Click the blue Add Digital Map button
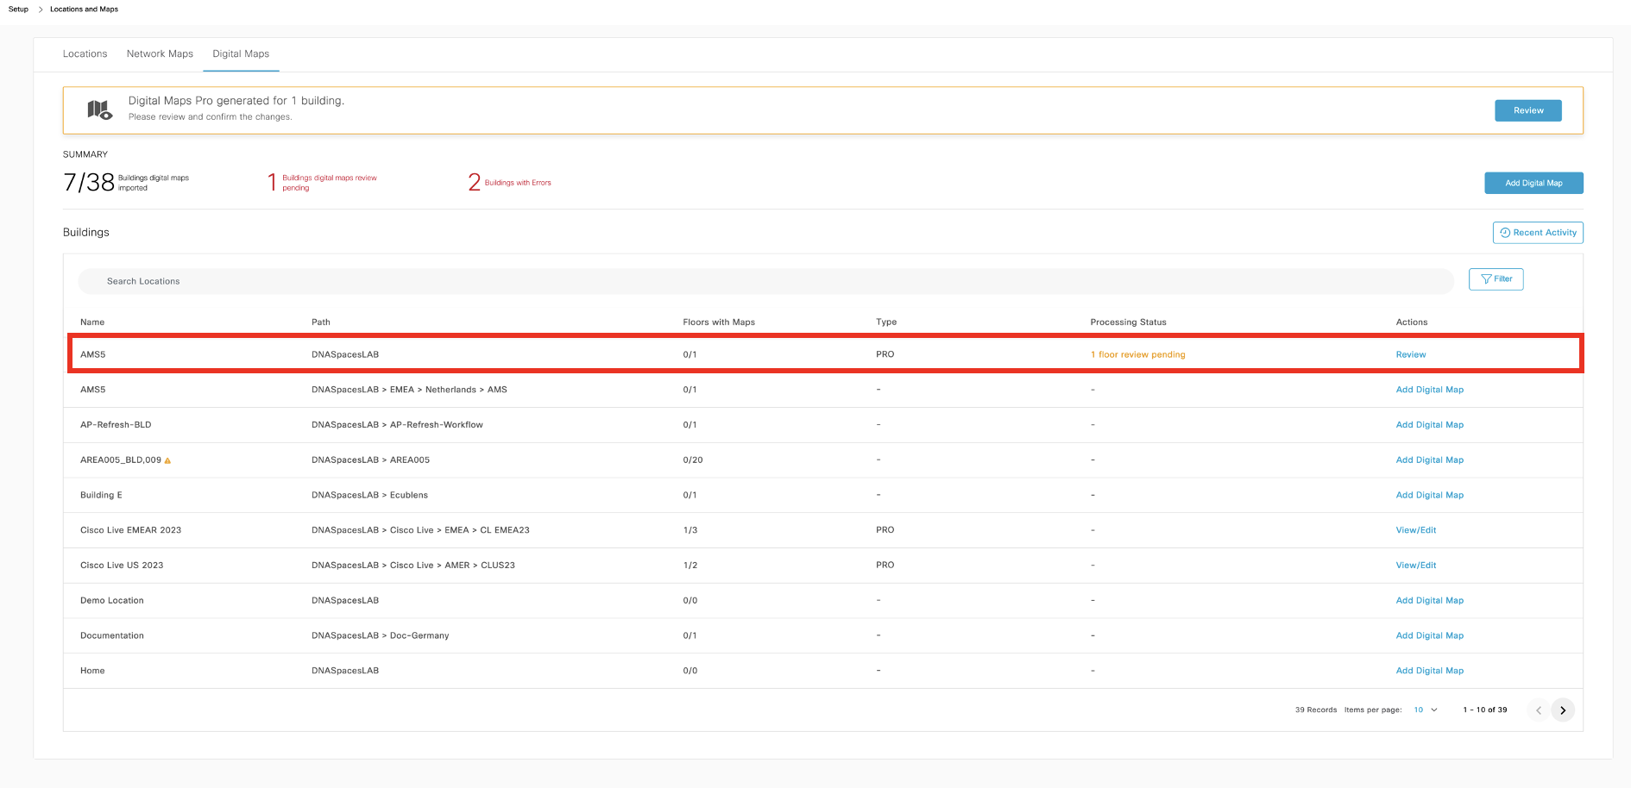 tap(1533, 183)
